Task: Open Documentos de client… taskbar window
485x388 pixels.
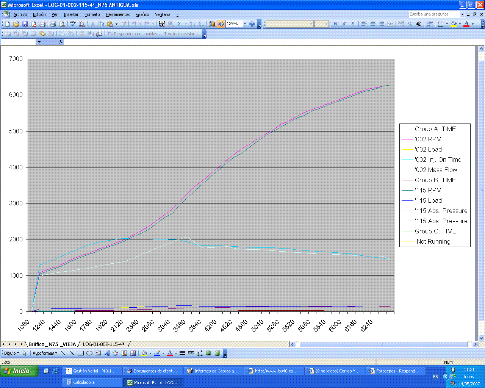Action: pos(153,371)
